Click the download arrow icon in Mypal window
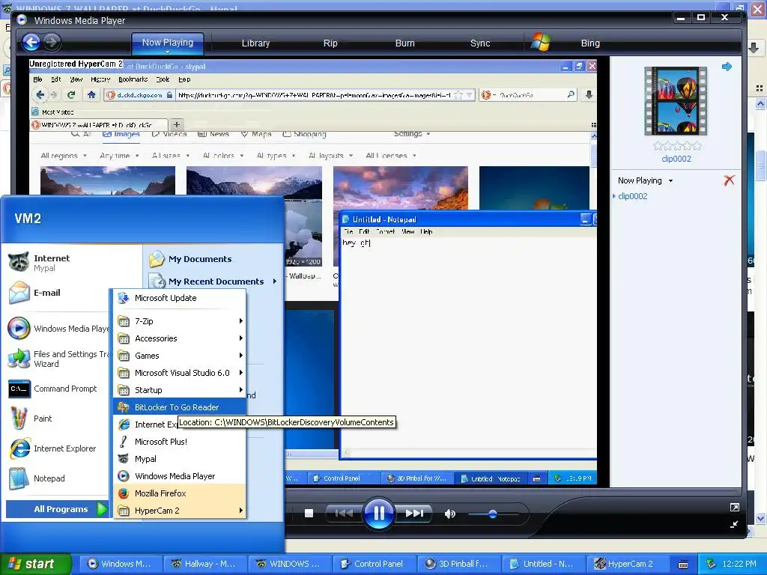 point(754,47)
